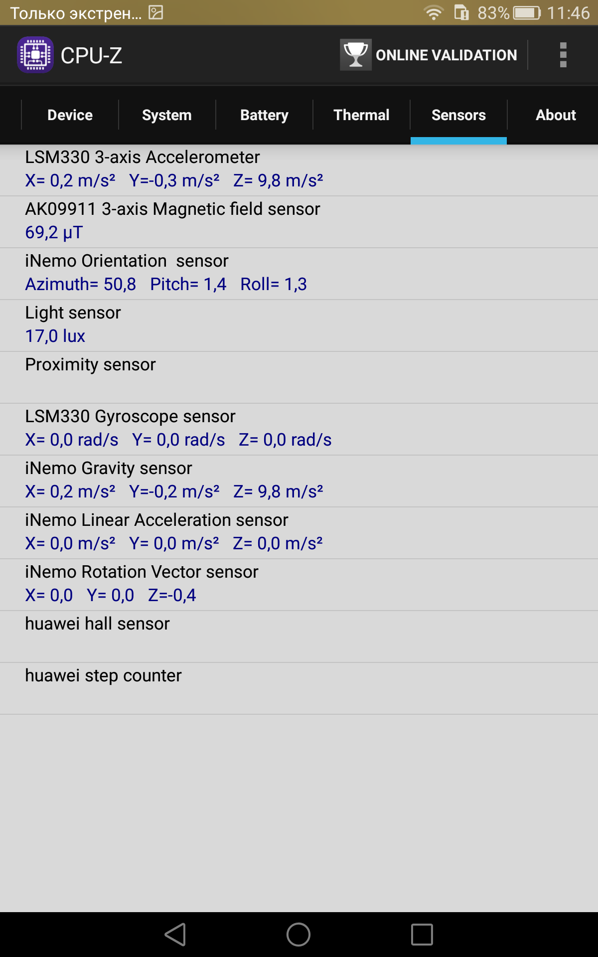Tap the Android back navigation button
This screenshot has width=598, height=957.
point(175,935)
